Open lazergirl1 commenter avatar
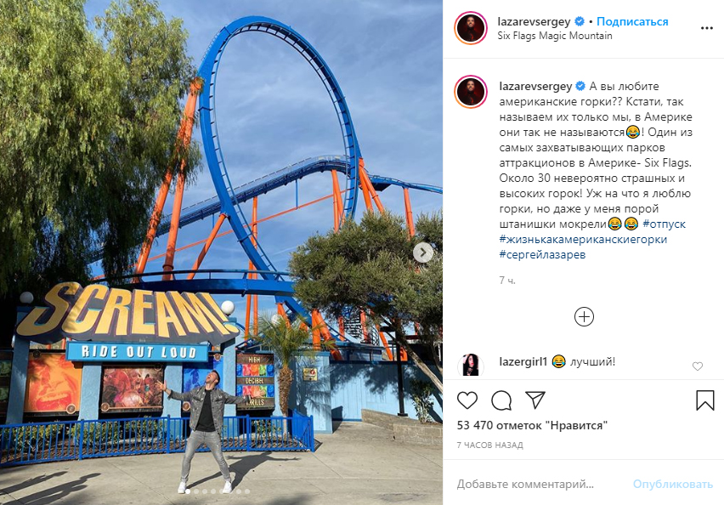 [x=471, y=366]
